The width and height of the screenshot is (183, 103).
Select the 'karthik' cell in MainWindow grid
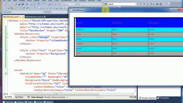tap(94, 29)
